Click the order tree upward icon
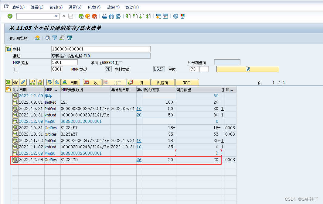 click(x=33, y=82)
